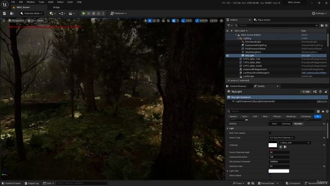Open the Build menu

(51, 2)
